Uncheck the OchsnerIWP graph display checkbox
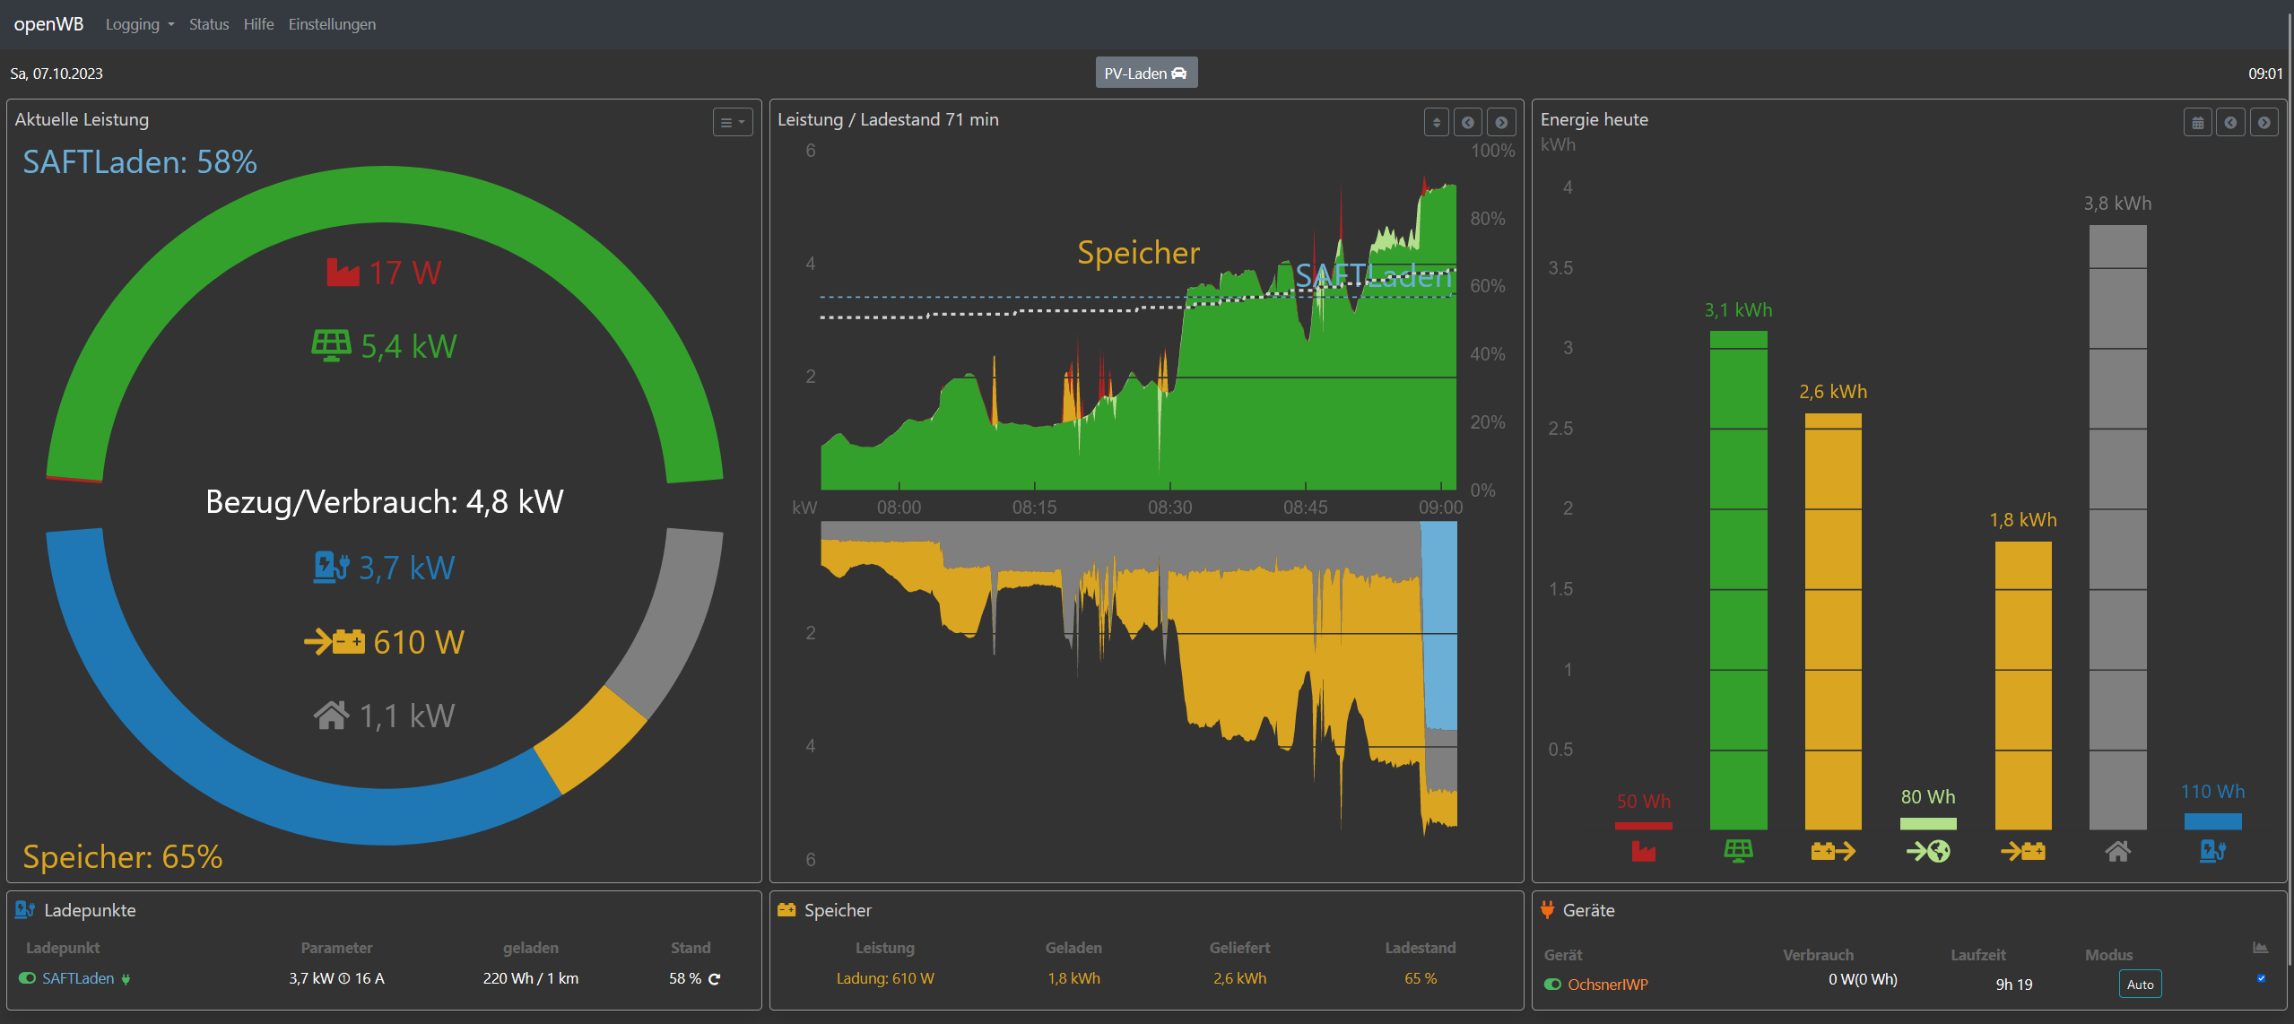The height and width of the screenshot is (1024, 2294). pos(2260,978)
